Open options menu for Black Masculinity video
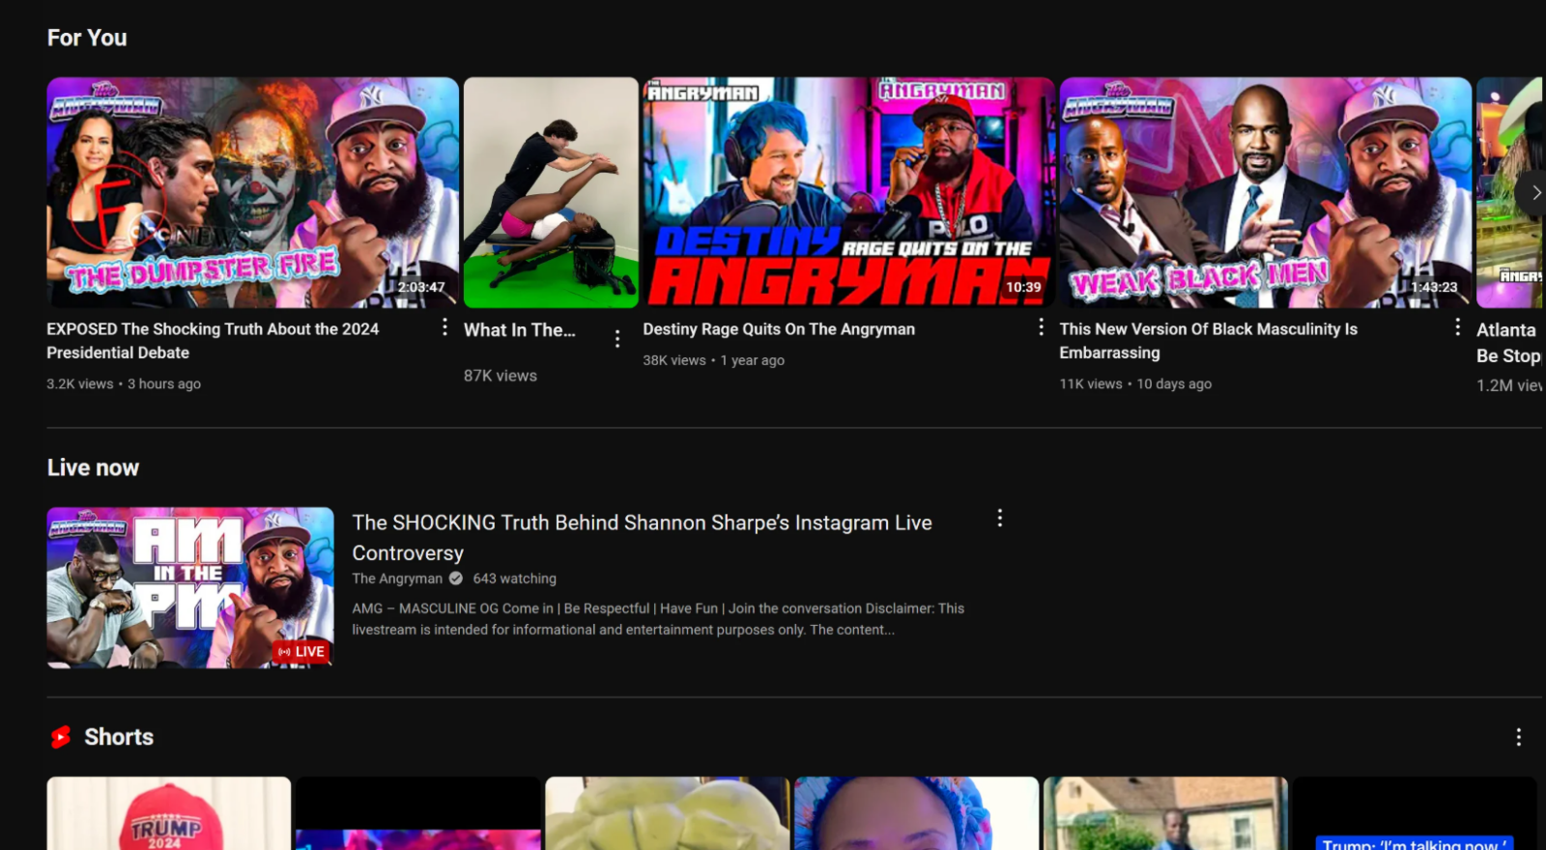The image size is (1546, 850). pos(1457,327)
